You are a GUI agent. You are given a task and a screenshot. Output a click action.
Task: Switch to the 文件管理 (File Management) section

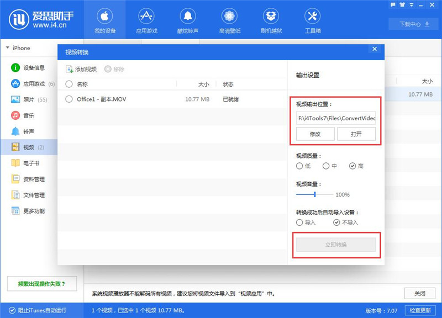click(33, 195)
